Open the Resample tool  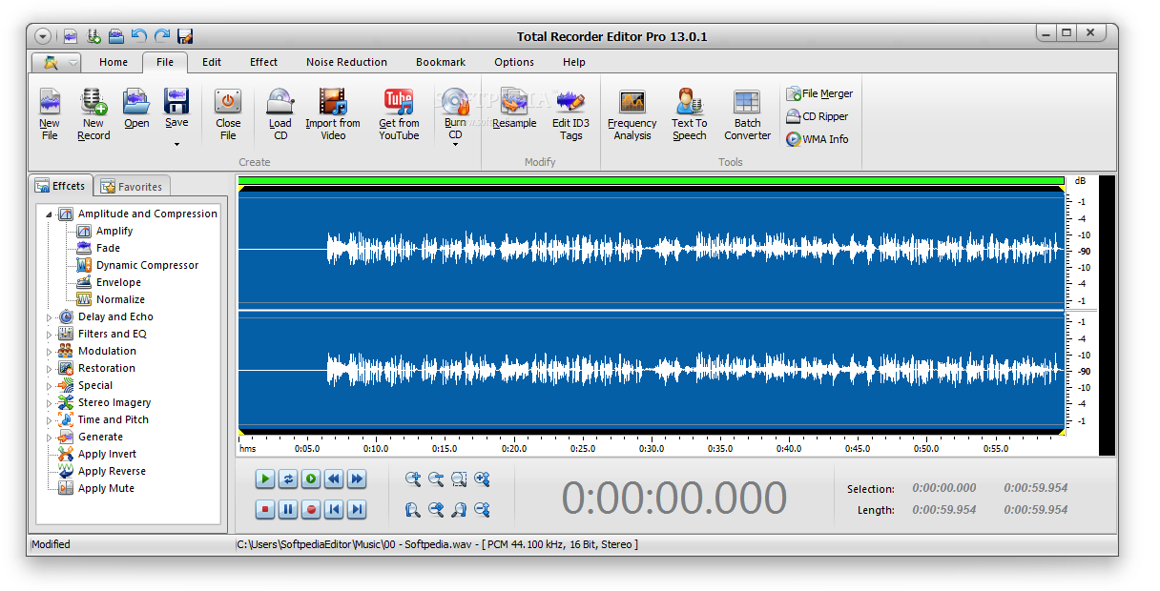tap(514, 109)
